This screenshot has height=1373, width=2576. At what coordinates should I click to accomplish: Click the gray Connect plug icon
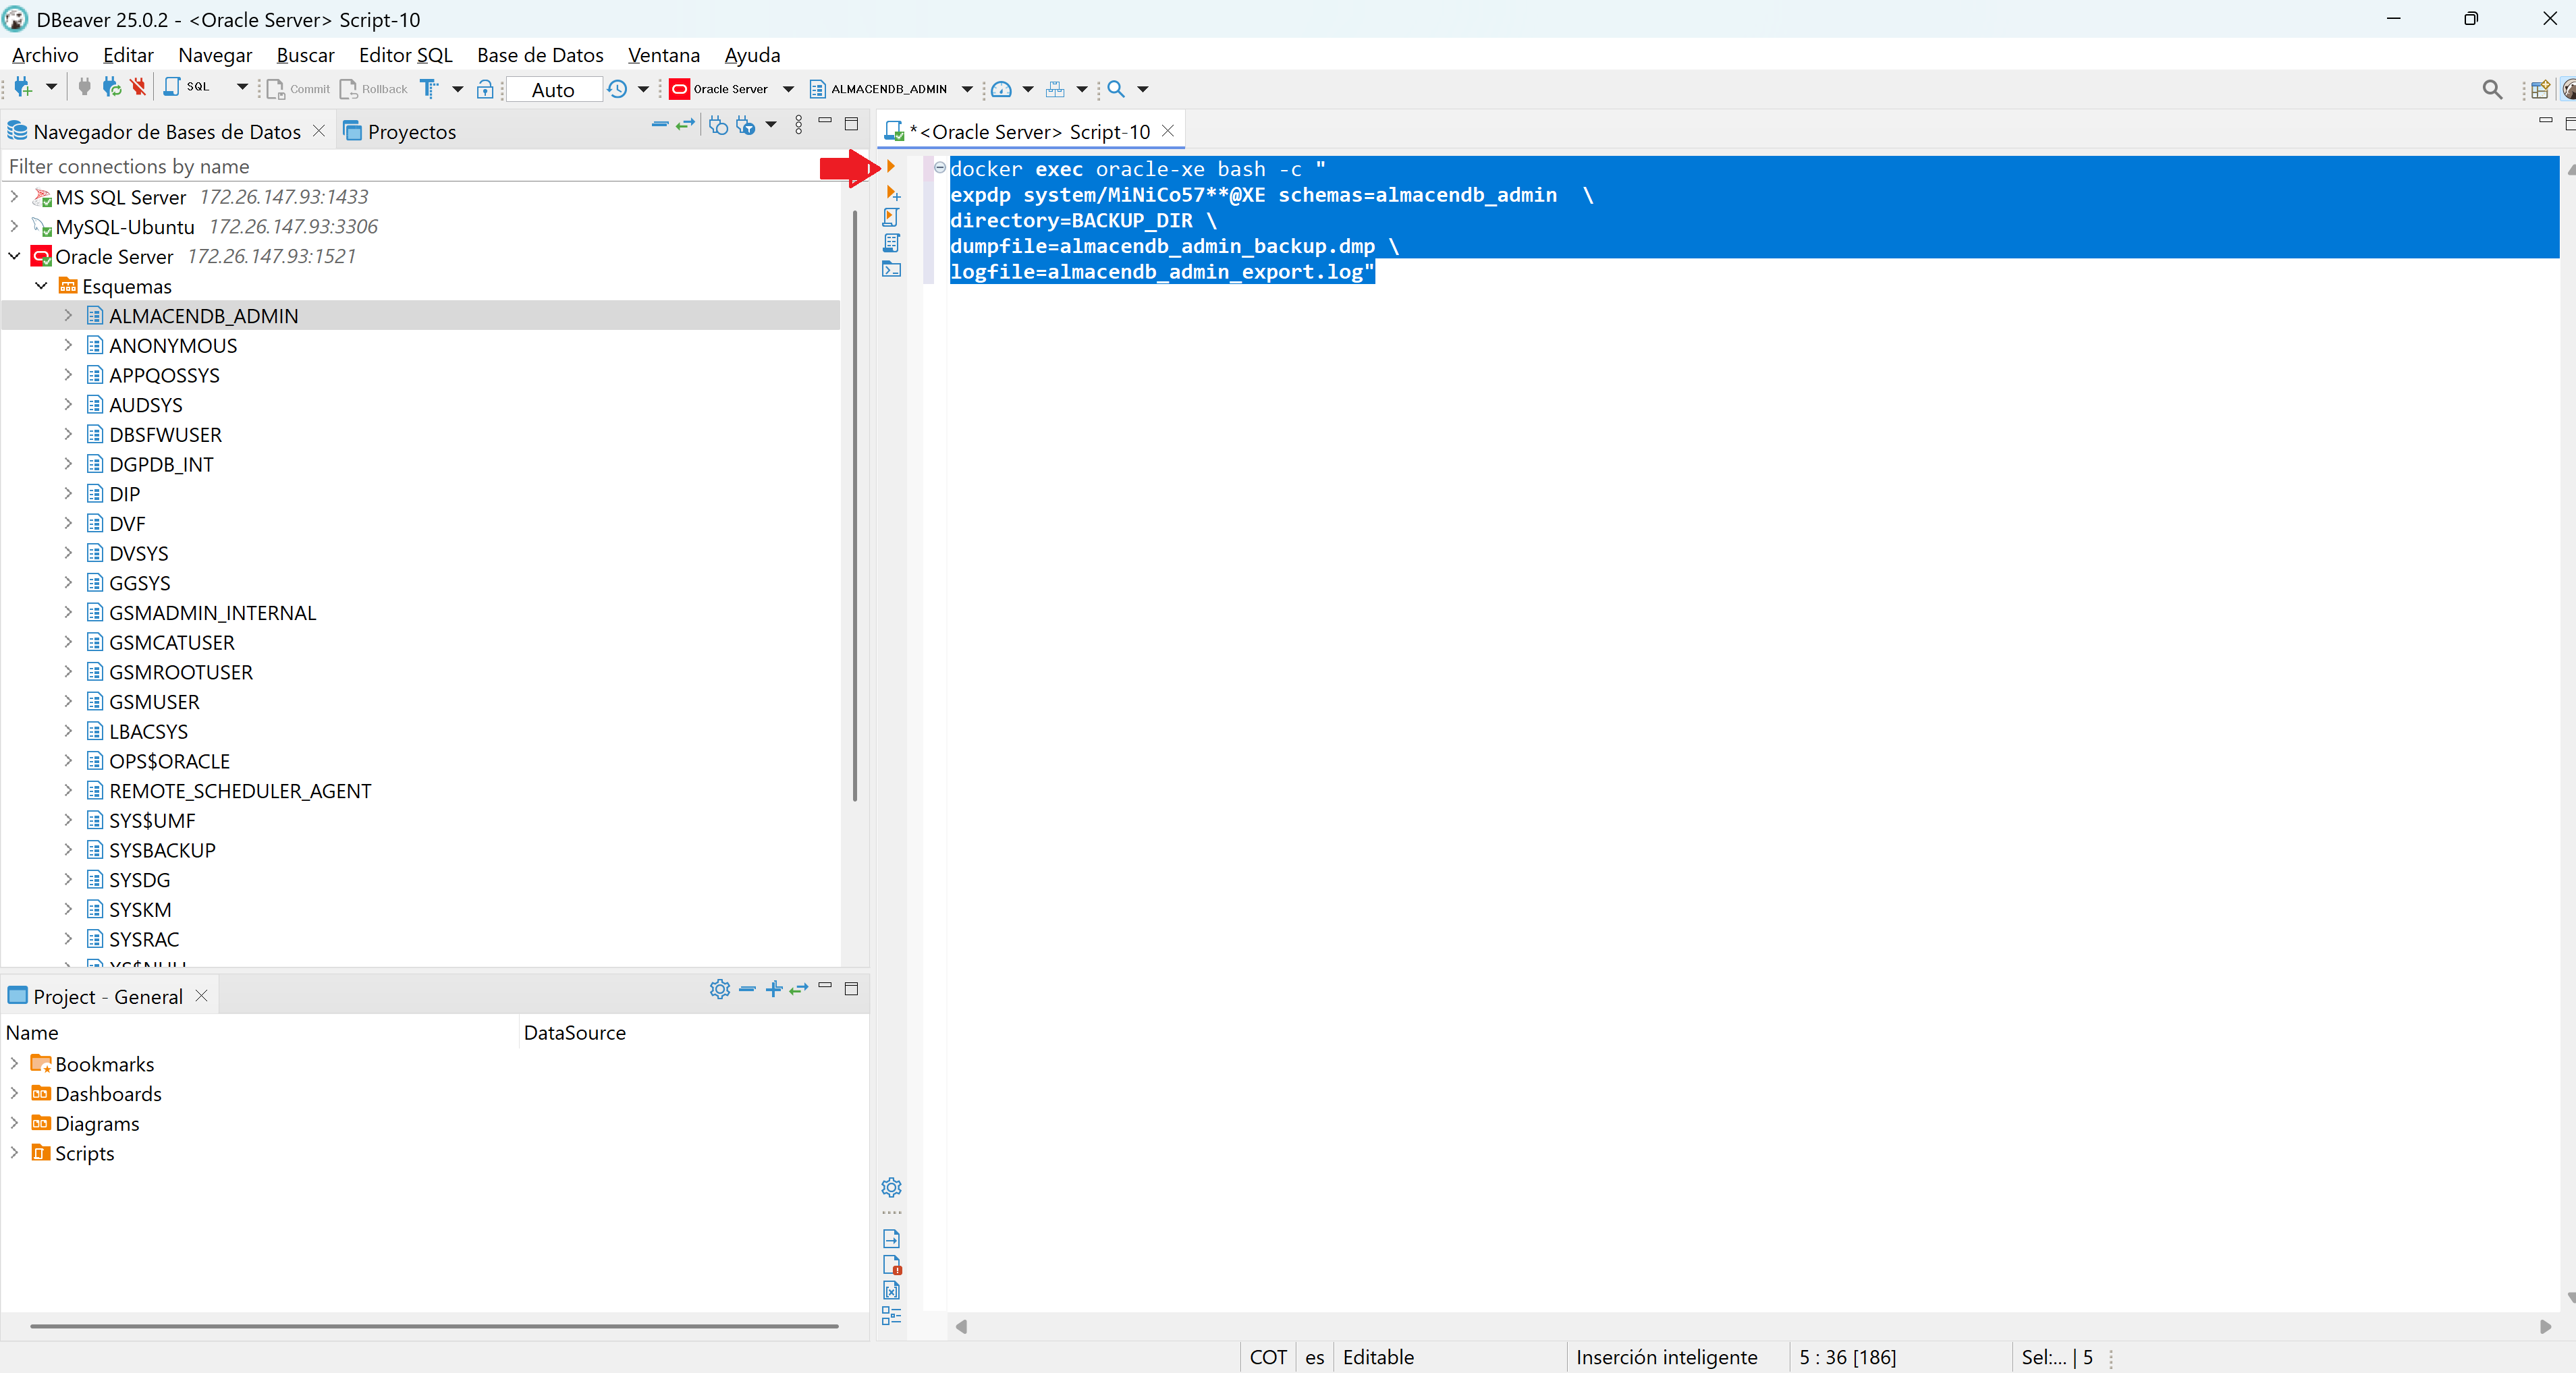84,88
